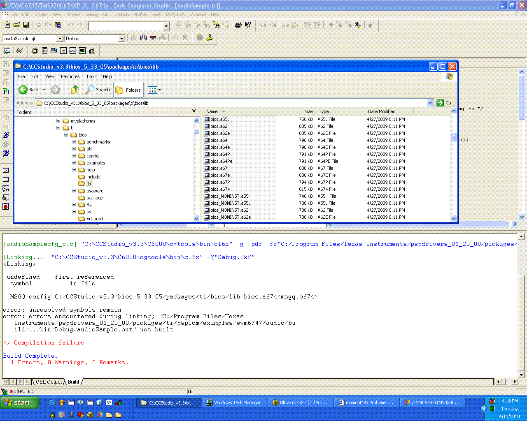Image resolution: width=527 pixels, height=421 pixels.
Task: Click the Print icon in CCS toolbar
Action: click(x=238, y=25)
